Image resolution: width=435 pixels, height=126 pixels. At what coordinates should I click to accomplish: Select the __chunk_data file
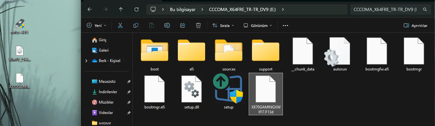click(303, 55)
